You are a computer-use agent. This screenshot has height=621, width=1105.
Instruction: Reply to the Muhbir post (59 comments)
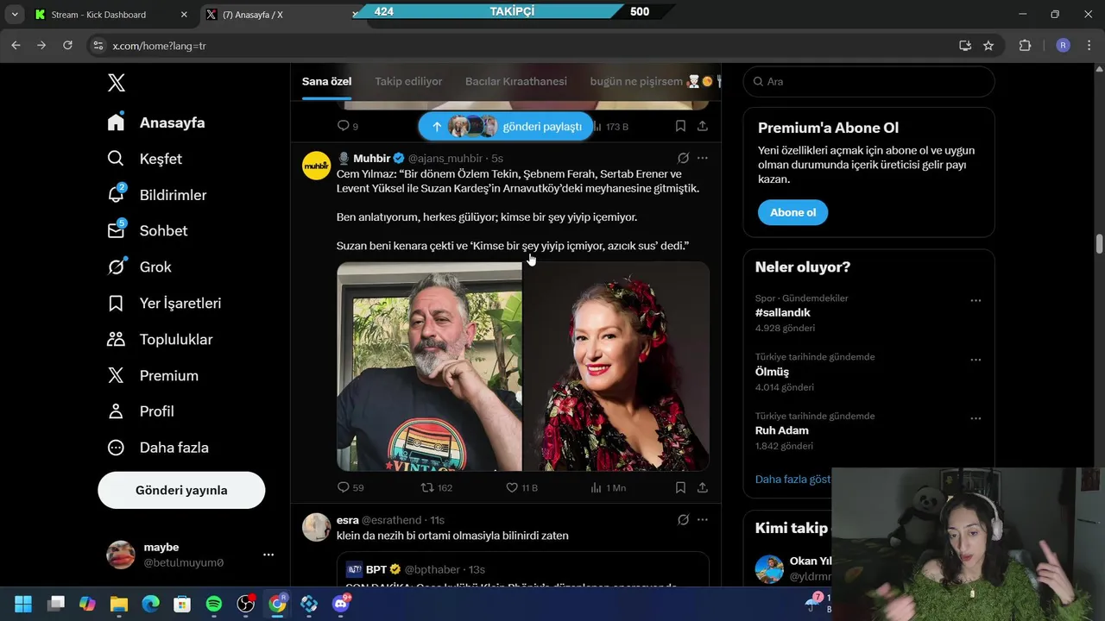point(343,487)
